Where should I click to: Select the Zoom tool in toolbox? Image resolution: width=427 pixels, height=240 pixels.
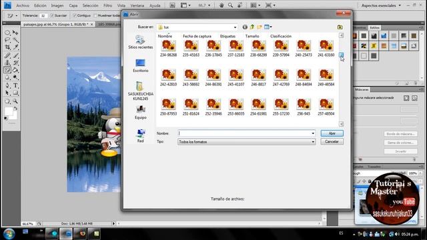pos(15,101)
